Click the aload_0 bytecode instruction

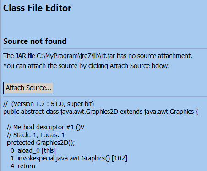click(29, 150)
